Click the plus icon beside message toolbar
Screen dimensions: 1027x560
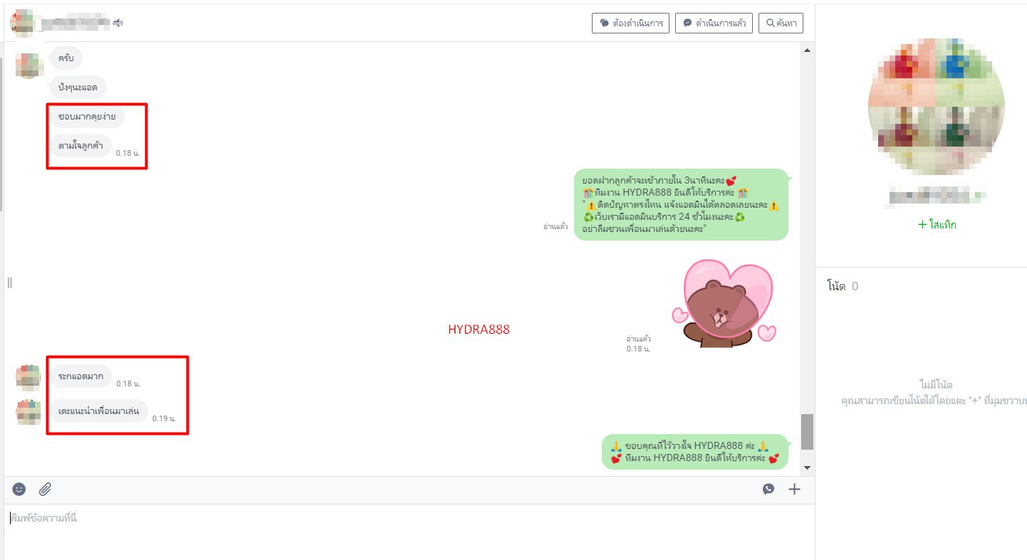pyautogui.click(x=794, y=489)
